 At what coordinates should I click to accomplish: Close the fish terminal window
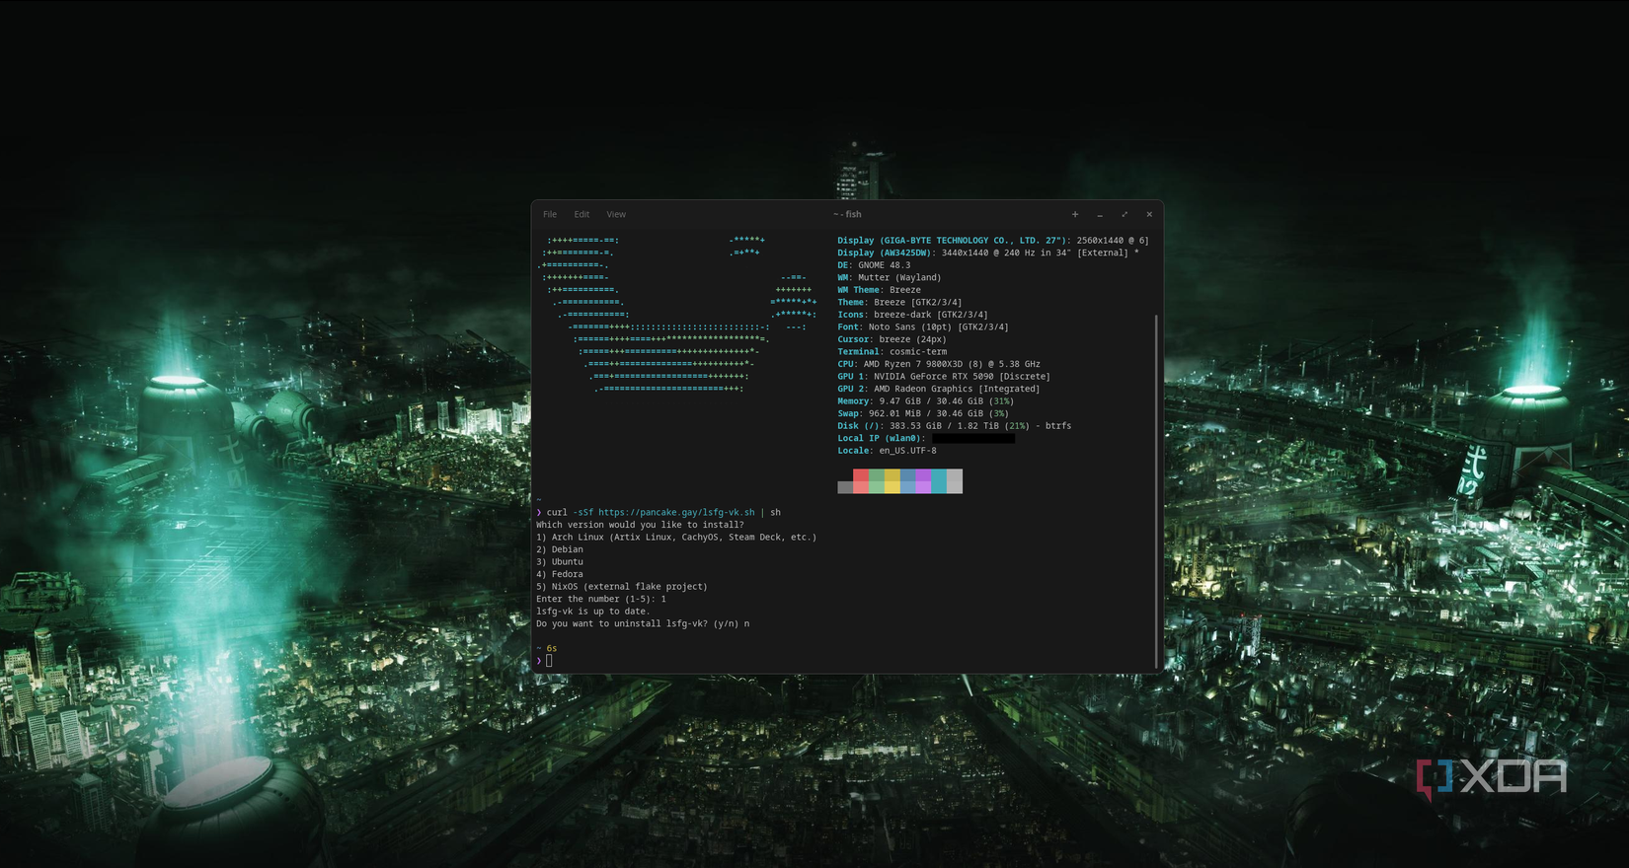(x=1149, y=214)
